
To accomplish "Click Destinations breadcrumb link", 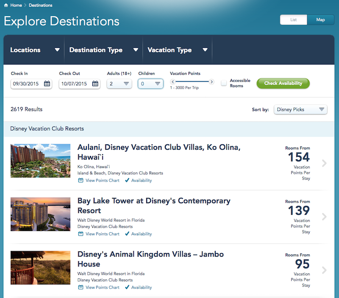I will [x=41, y=5].
